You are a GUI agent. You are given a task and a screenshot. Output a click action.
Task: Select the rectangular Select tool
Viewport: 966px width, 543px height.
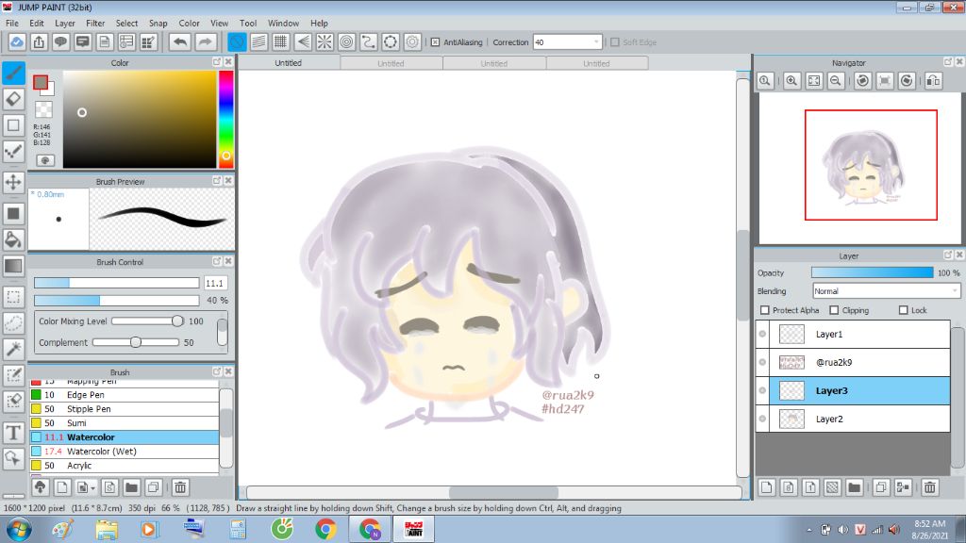tap(13, 297)
